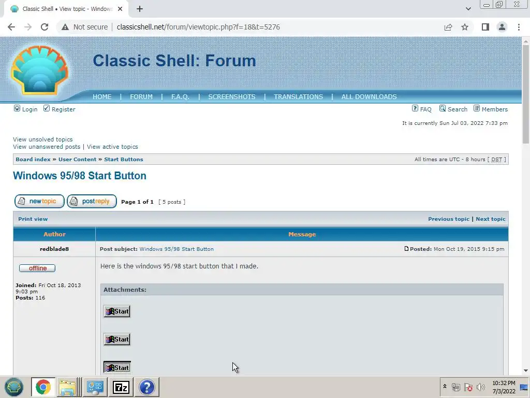Go to Next topic
The height and width of the screenshot is (398, 530).
coord(491,219)
